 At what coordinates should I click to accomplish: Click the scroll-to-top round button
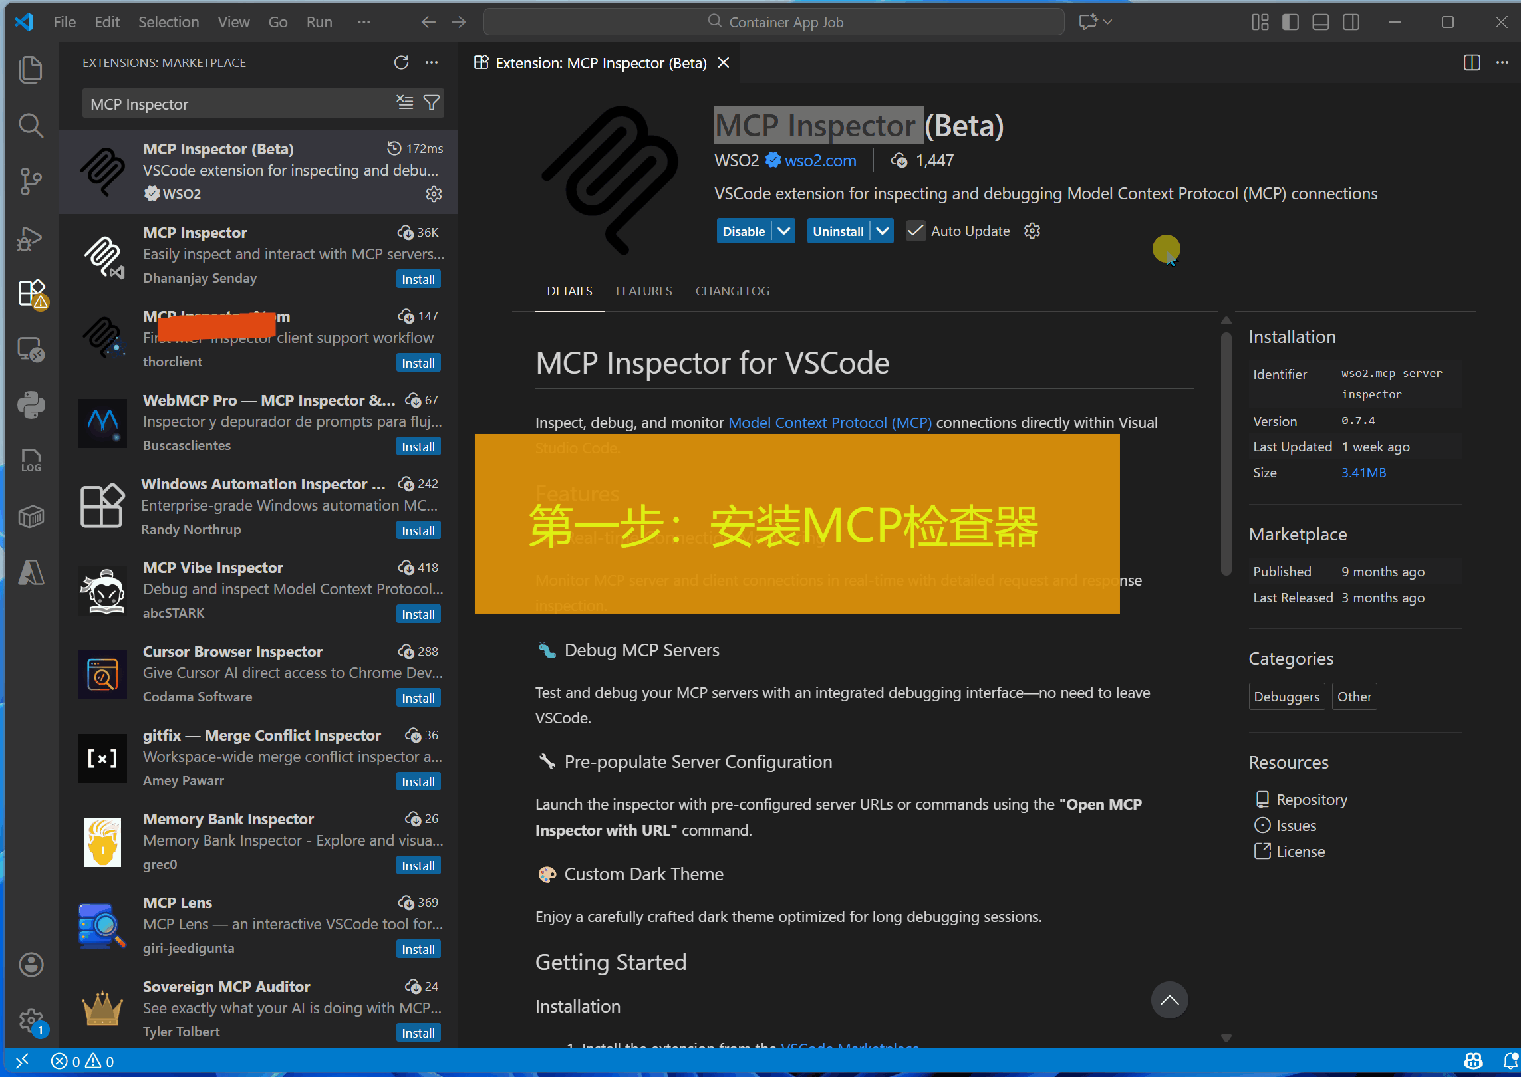(x=1169, y=1000)
